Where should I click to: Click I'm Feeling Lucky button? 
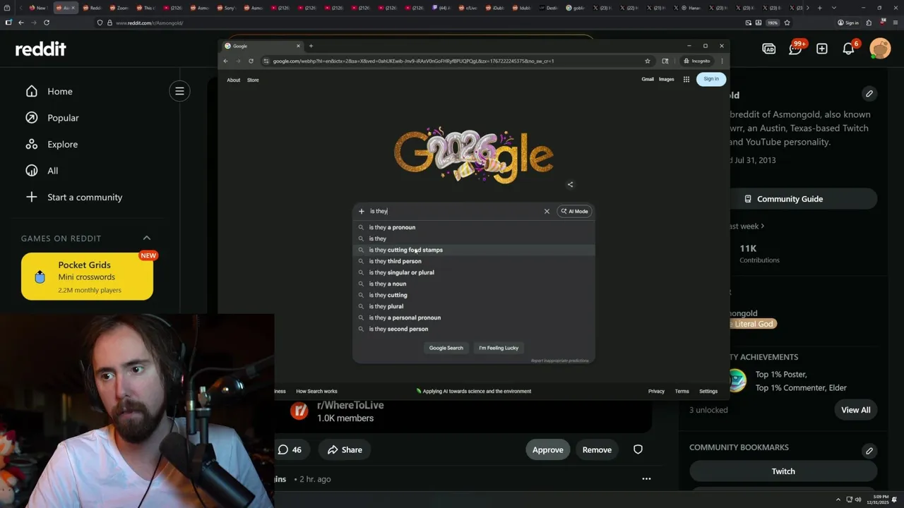499,348
